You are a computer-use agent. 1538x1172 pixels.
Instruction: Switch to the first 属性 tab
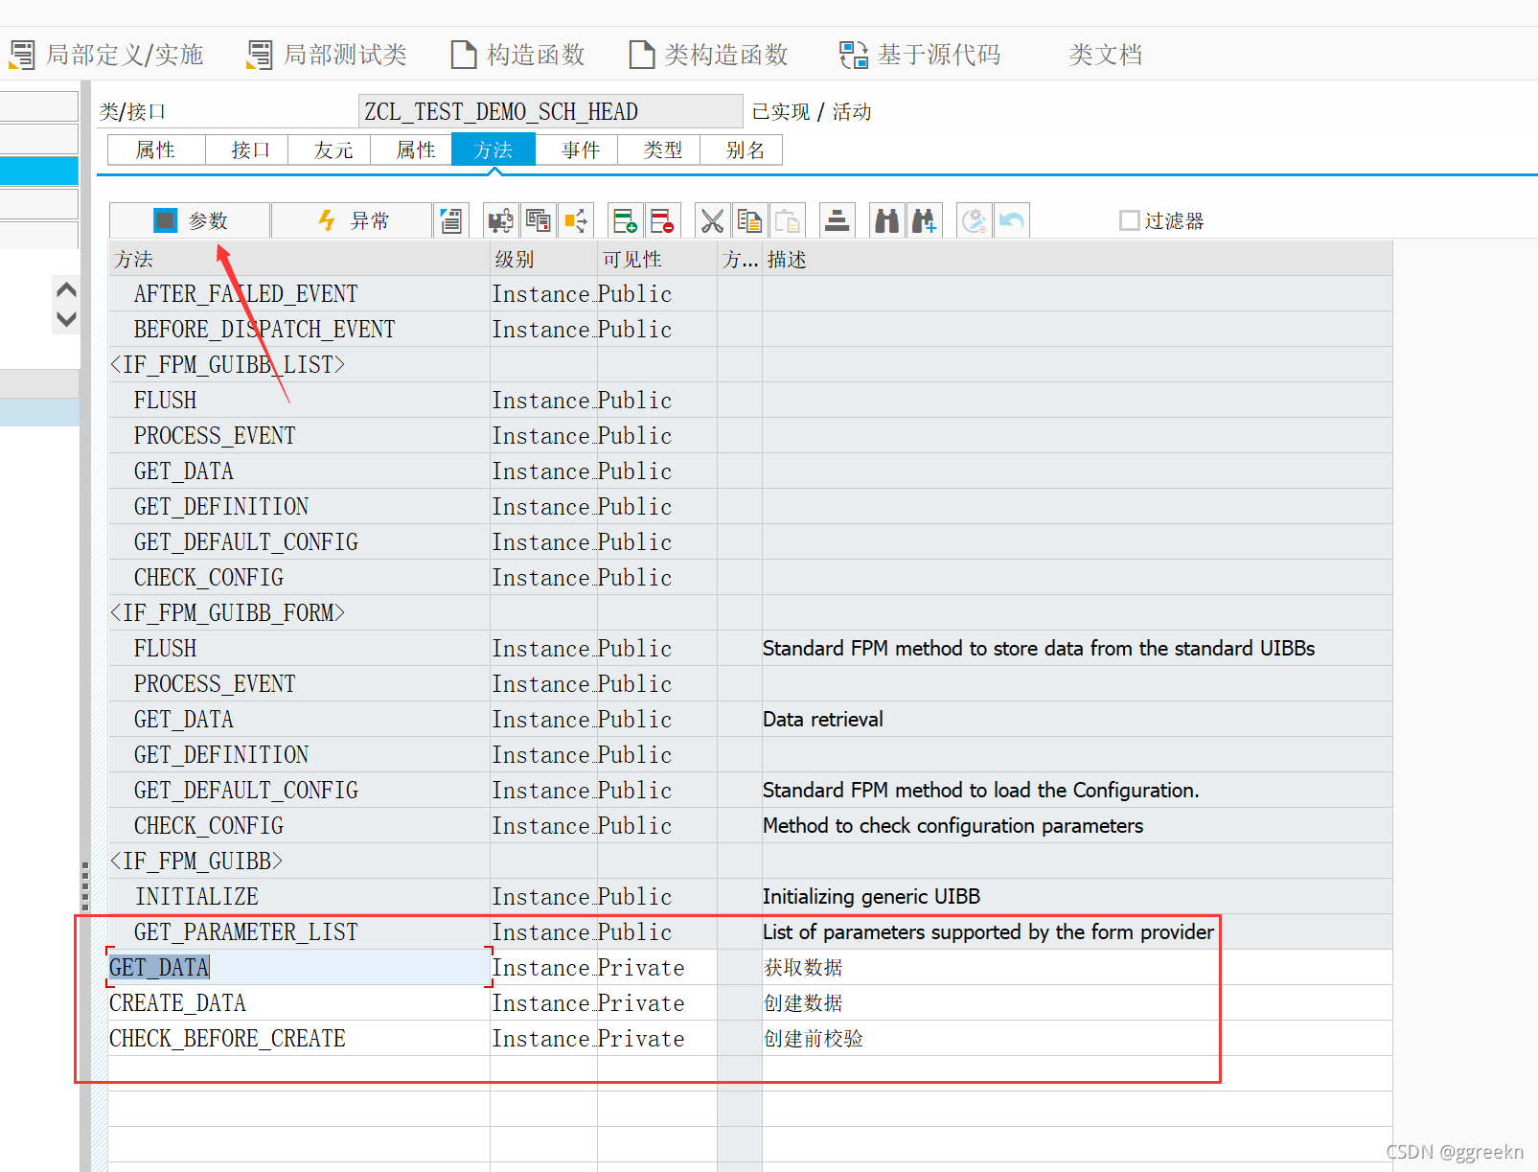tap(156, 150)
